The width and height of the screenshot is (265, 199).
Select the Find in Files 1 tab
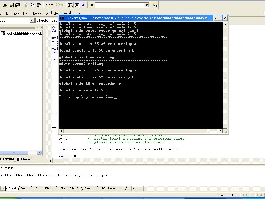pos(44,188)
